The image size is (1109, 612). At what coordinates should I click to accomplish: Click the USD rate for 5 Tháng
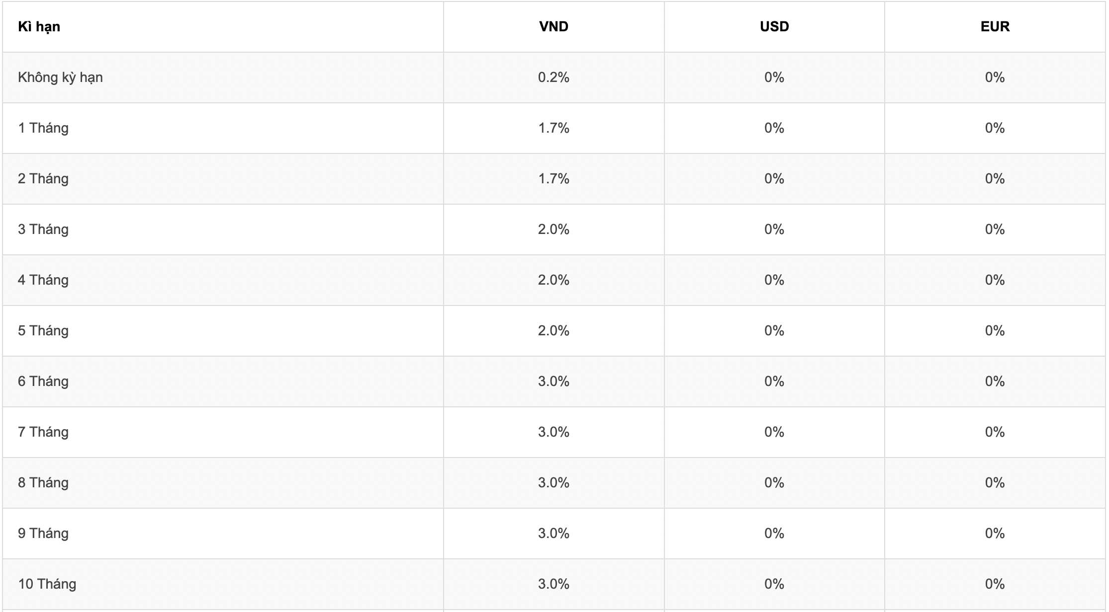[774, 331]
